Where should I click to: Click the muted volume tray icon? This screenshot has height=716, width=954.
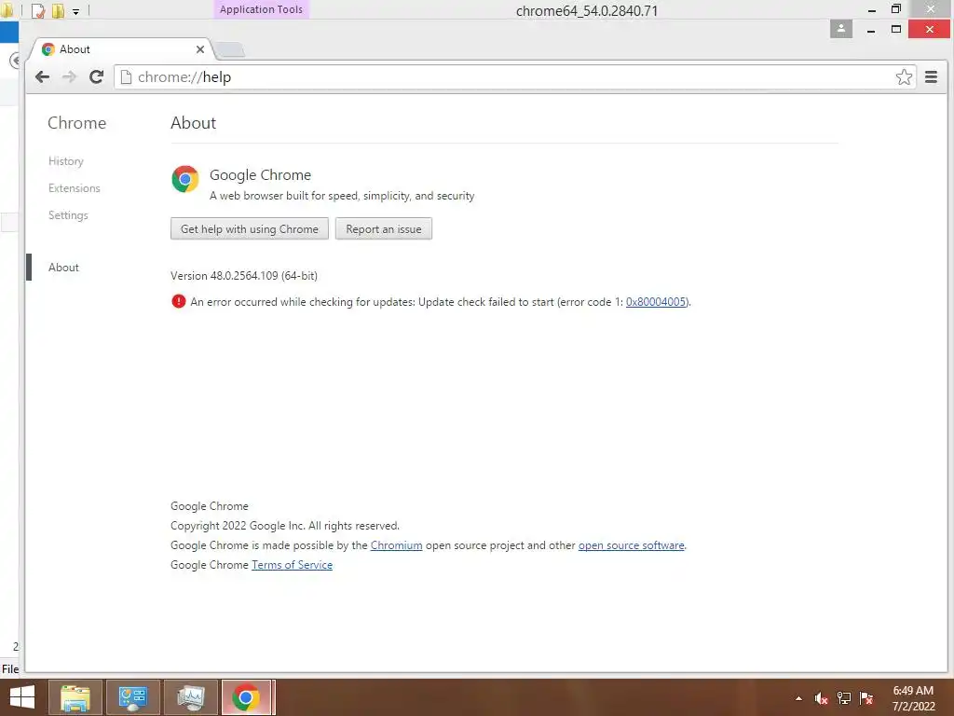click(821, 698)
